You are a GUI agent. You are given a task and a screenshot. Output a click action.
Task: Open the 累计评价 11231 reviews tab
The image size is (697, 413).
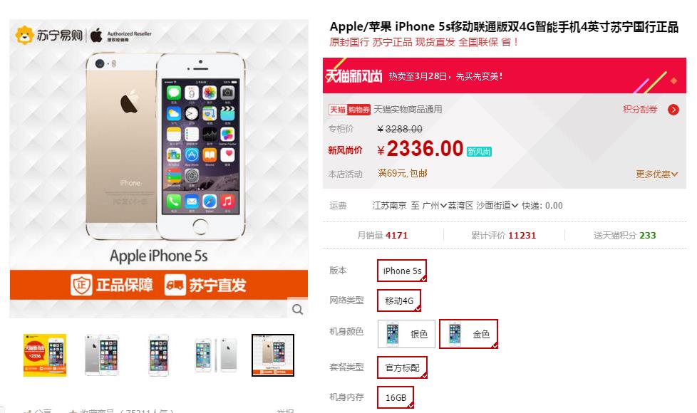[x=504, y=236]
